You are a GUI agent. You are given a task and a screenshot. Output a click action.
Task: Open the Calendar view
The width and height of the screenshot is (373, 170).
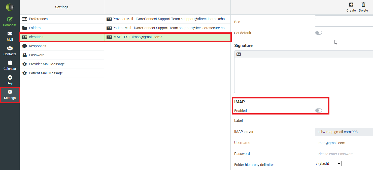tap(10, 65)
